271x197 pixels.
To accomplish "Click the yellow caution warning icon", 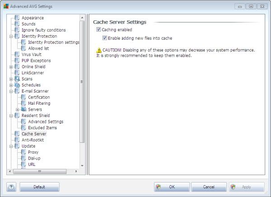I will coord(99,50).
